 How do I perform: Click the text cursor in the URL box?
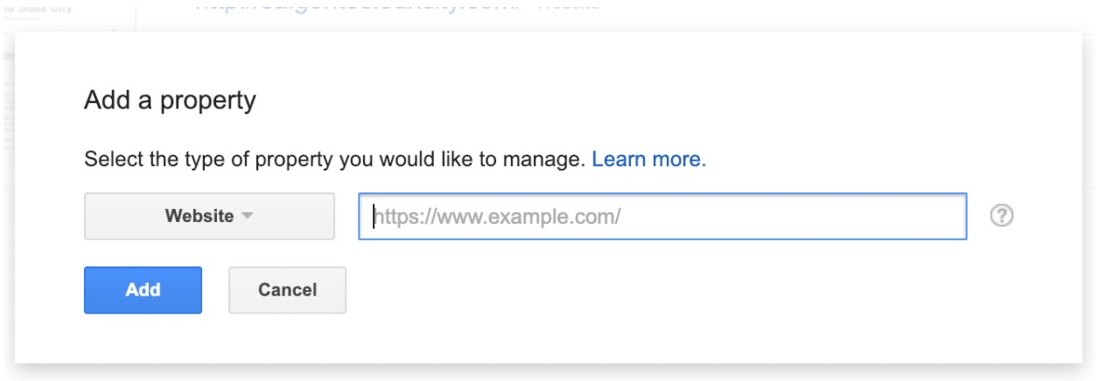coord(374,216)
